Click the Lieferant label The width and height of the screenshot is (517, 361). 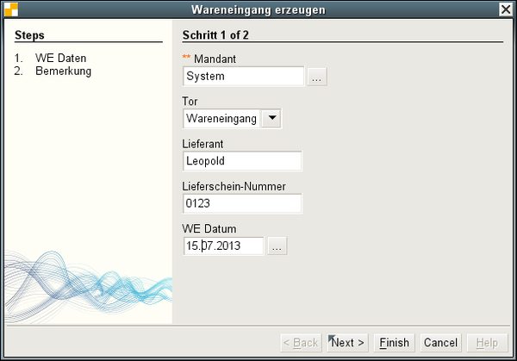202,144
